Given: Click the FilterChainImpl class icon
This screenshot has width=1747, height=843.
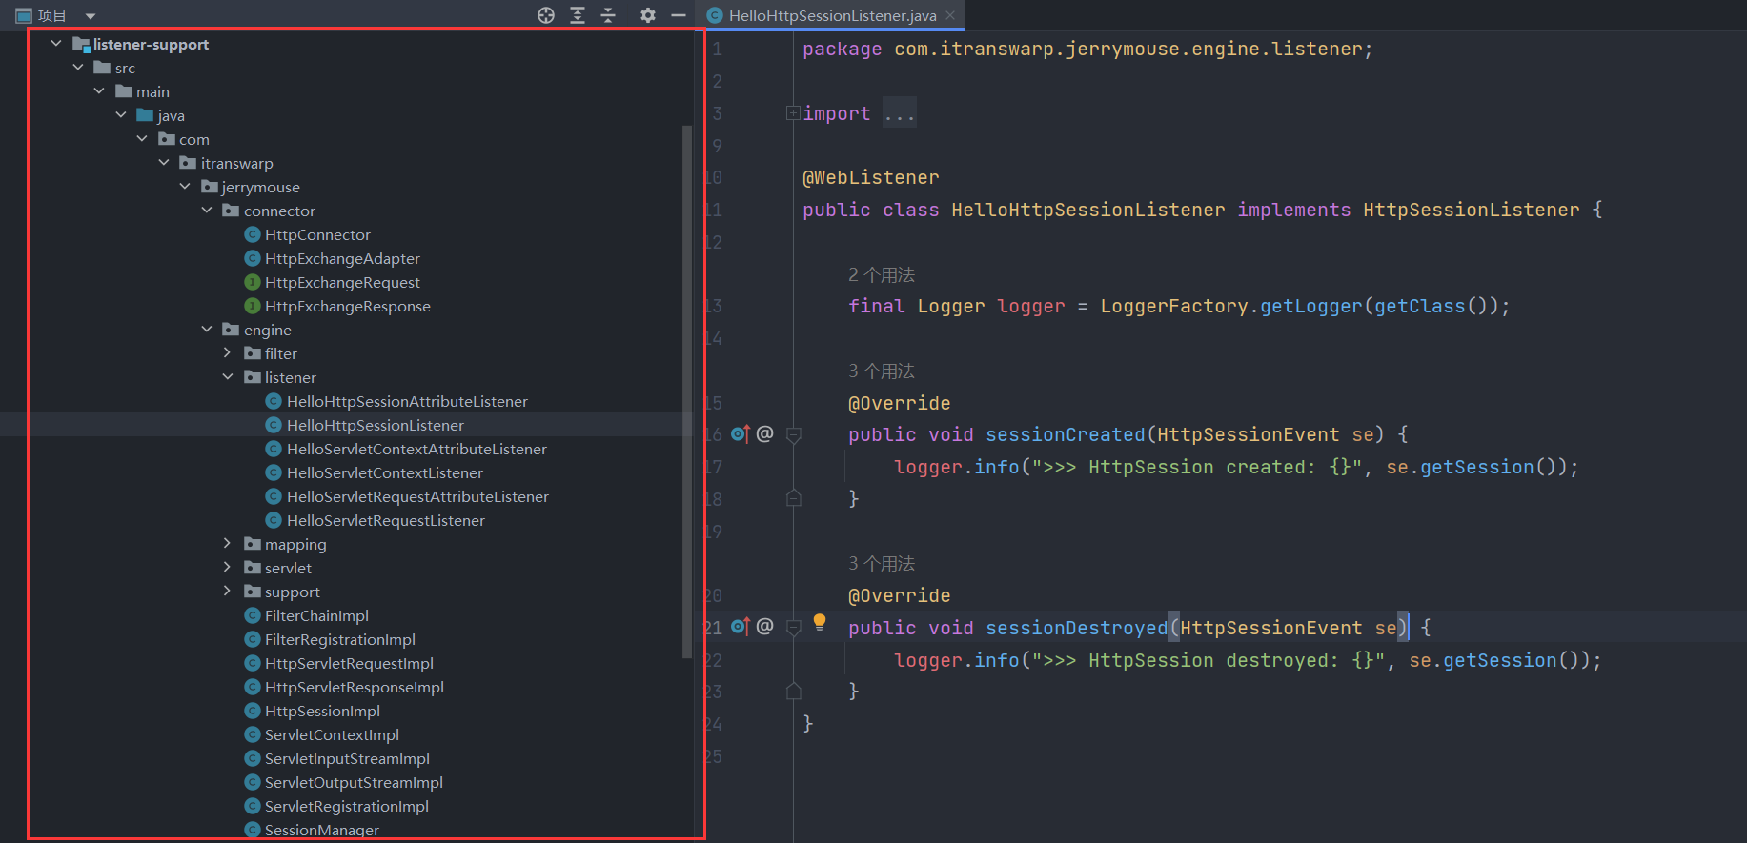Looking at the screenshot, I should pos(253,615).
